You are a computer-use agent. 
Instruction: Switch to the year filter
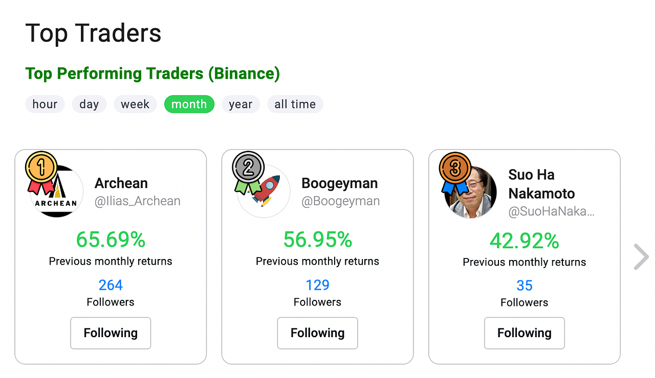(241, 104)
